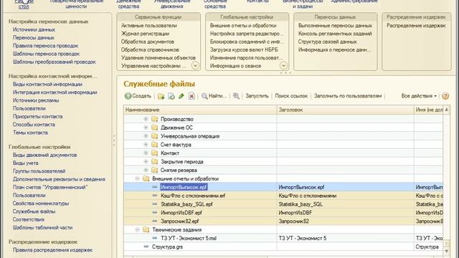Click the list scrollbar up arrow
Screen dimensions: 459x258
[x=446, y=110]
